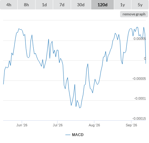The width and height of the screenshot is (149, 143).
Task: Click the Jun '26 axis label
Action: click(22, 125)
